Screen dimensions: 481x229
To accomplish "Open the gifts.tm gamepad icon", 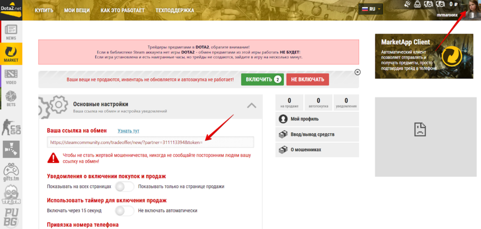I will pos(11,172).
